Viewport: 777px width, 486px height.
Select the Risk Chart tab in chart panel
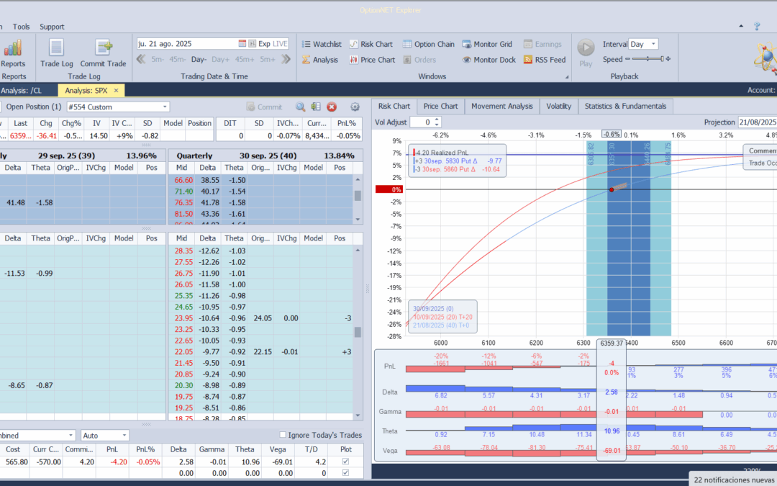[394, 106]
